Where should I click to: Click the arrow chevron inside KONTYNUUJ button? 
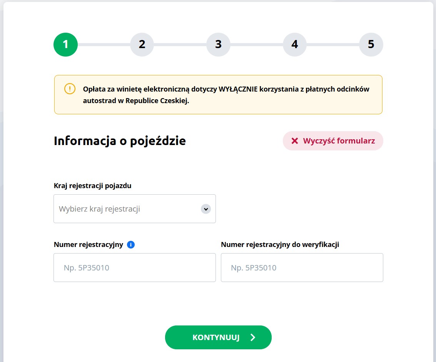pos(253,337)
